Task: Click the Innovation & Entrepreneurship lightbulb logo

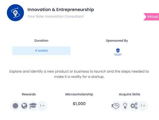Action: click(x=16, y=13)
